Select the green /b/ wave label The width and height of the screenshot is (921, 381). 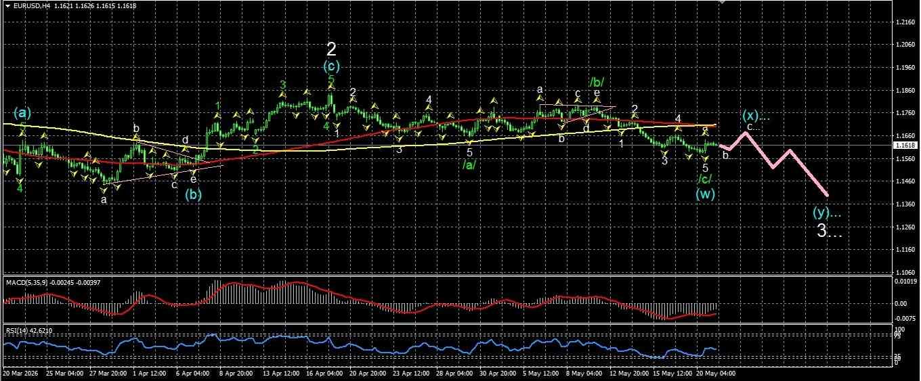pyautogui.click(x=597, y=82)
